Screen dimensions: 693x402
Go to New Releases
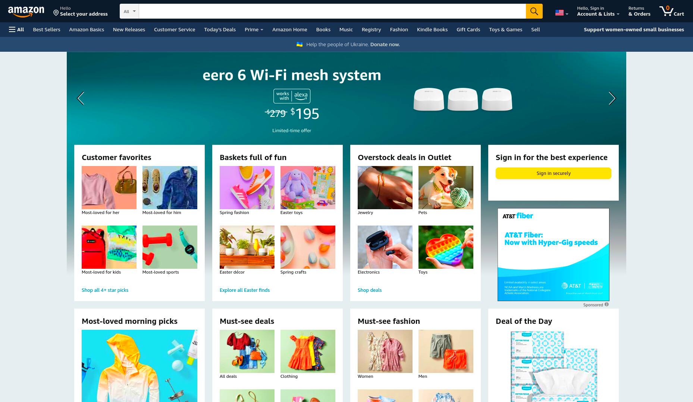[129, 29]
